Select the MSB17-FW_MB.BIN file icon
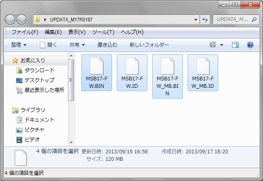The height and width of the screenshot is (181, 263). click(167, 66)
